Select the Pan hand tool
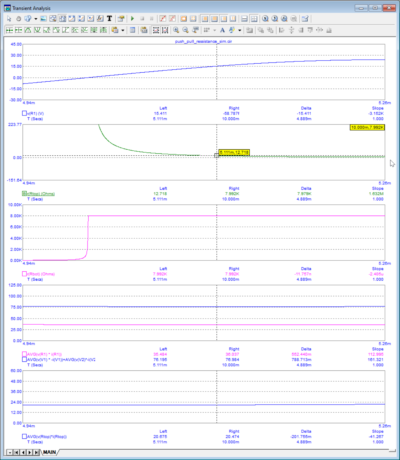 19,19
